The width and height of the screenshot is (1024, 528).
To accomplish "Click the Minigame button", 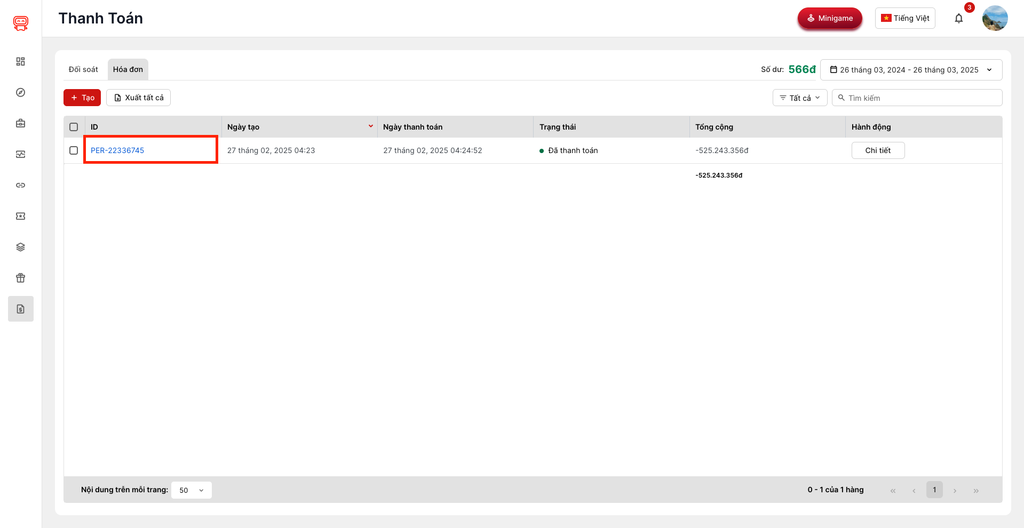I will [x=830, y=18].
